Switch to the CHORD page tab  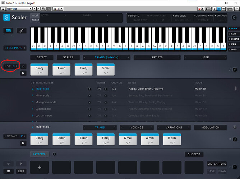(x=234, y=39)
